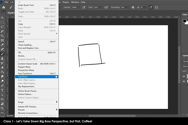
Task: Select the Magic Wand tool
Action: [2, 31]
